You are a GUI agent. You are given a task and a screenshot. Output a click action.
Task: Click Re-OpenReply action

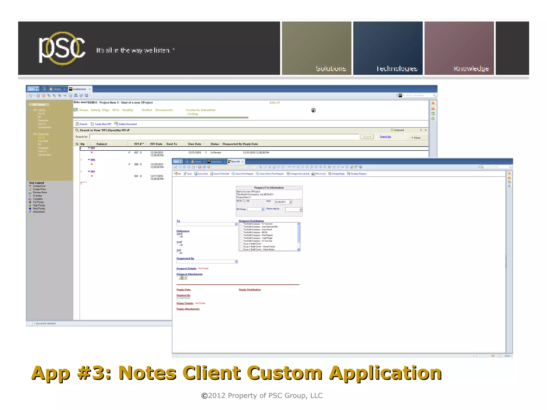point(336,174)
